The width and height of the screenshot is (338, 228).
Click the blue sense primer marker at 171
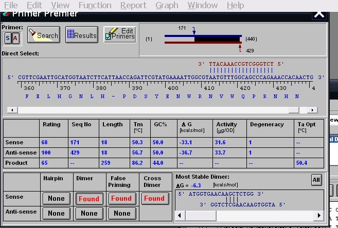194,31
